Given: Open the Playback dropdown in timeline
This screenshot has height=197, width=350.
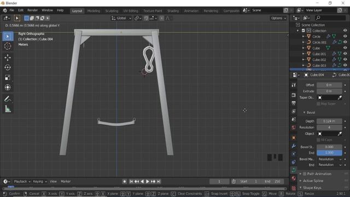Looking at the screenshot, I should [x=22, y=182].
